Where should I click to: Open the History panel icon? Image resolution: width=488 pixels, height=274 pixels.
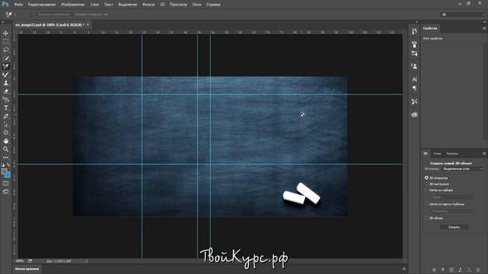[414, 31]
